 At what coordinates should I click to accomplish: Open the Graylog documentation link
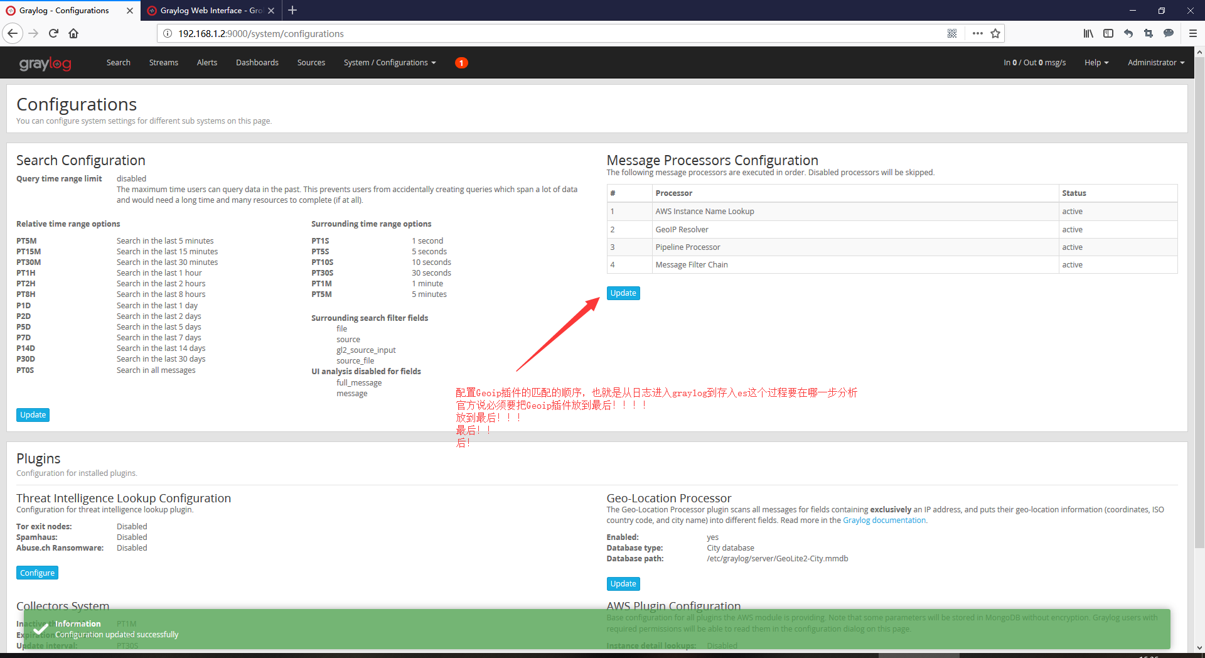coord(884,520)
